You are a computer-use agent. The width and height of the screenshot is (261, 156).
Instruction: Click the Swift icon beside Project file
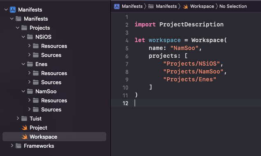click(x=24, y=128)
